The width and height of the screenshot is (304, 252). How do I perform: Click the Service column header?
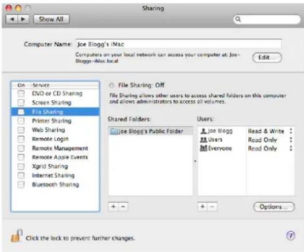41,85
